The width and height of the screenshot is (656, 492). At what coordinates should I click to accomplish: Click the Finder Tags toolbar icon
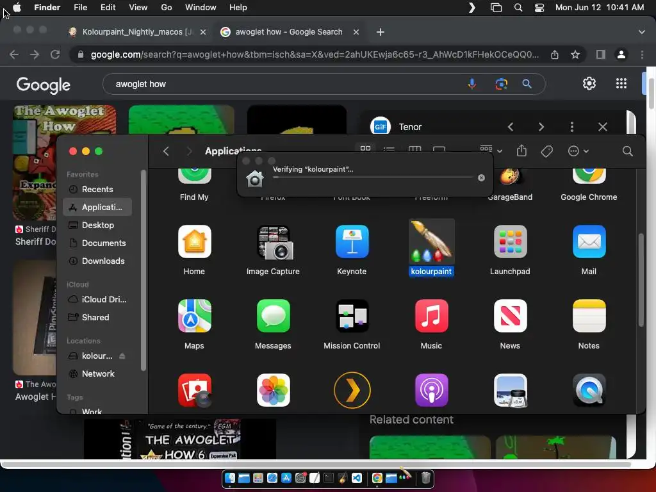pos(546,151)
